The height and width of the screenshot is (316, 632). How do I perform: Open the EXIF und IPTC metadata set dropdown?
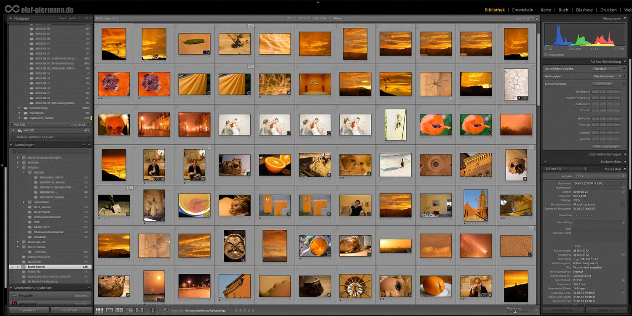coord(565,169)
